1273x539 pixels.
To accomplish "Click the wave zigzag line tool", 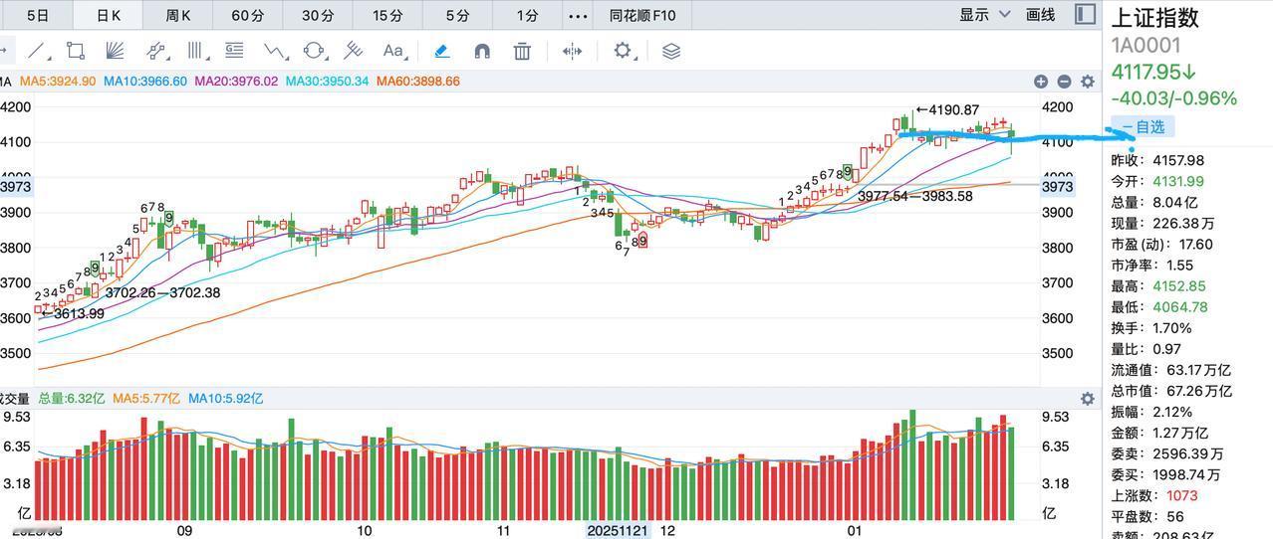I will (275, 51).
